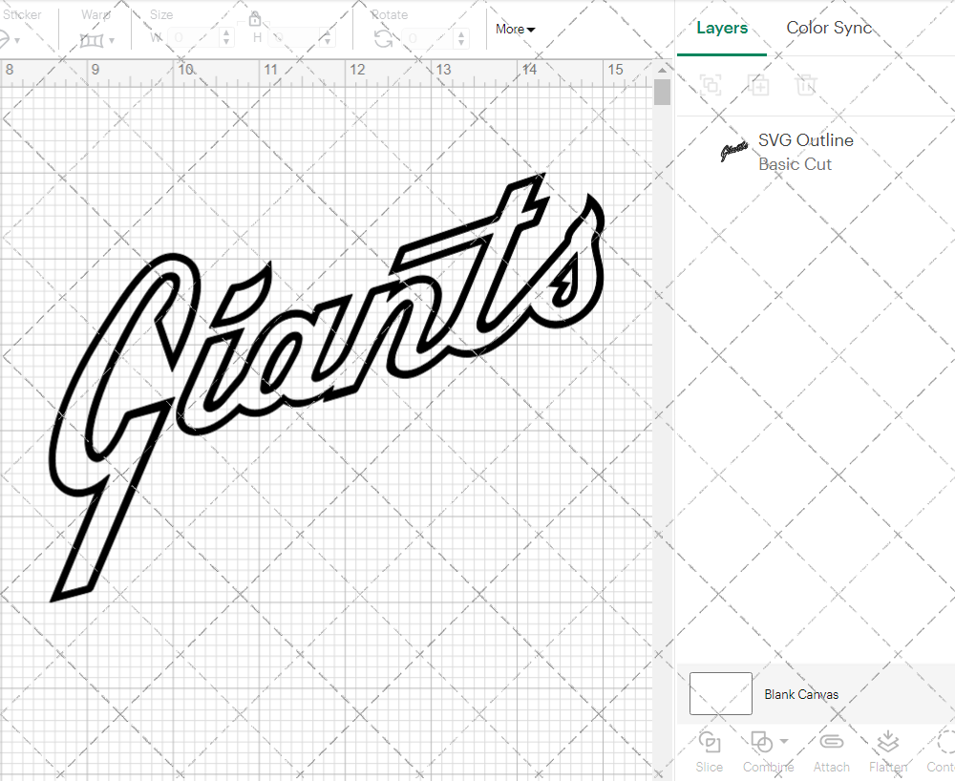Toggle the size aspect ratio lock
The image size is (955, 781).
tap(255, 19)
